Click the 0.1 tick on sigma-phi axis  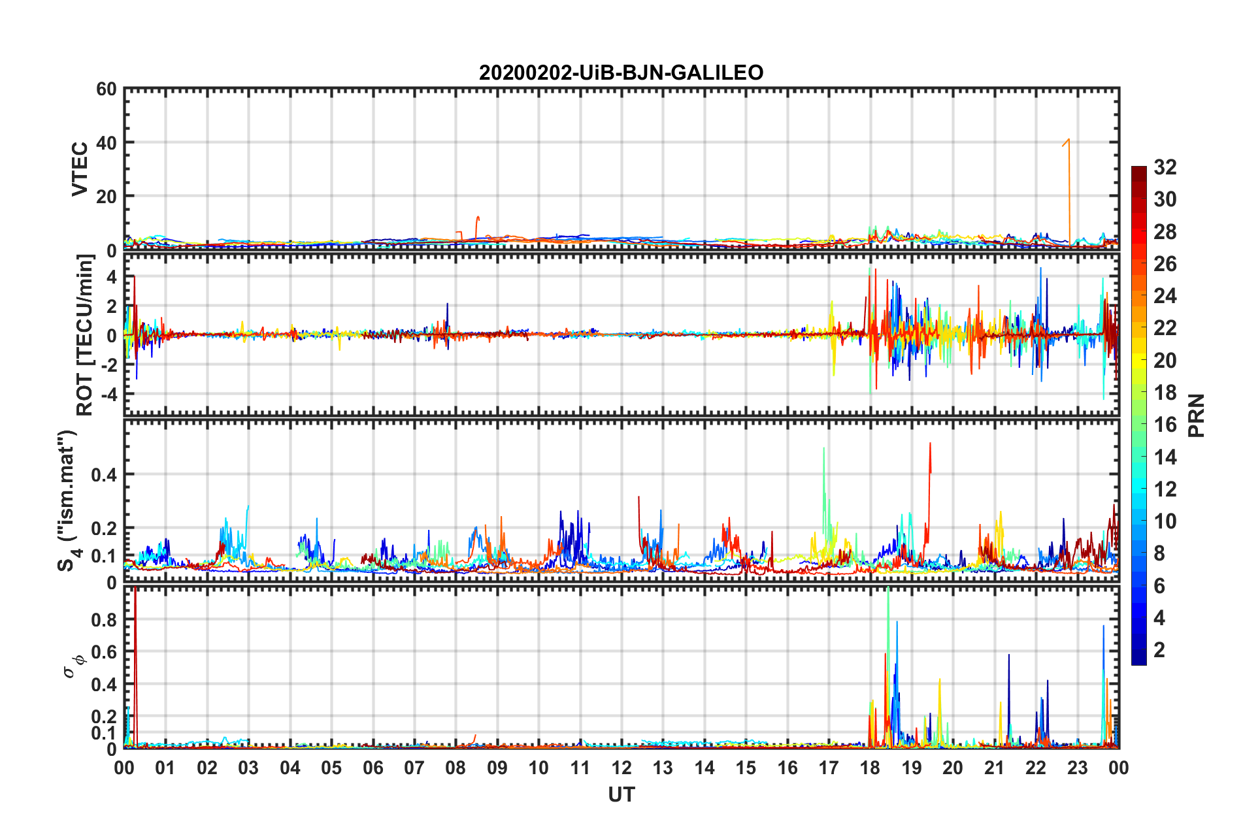tap(105, 733)
